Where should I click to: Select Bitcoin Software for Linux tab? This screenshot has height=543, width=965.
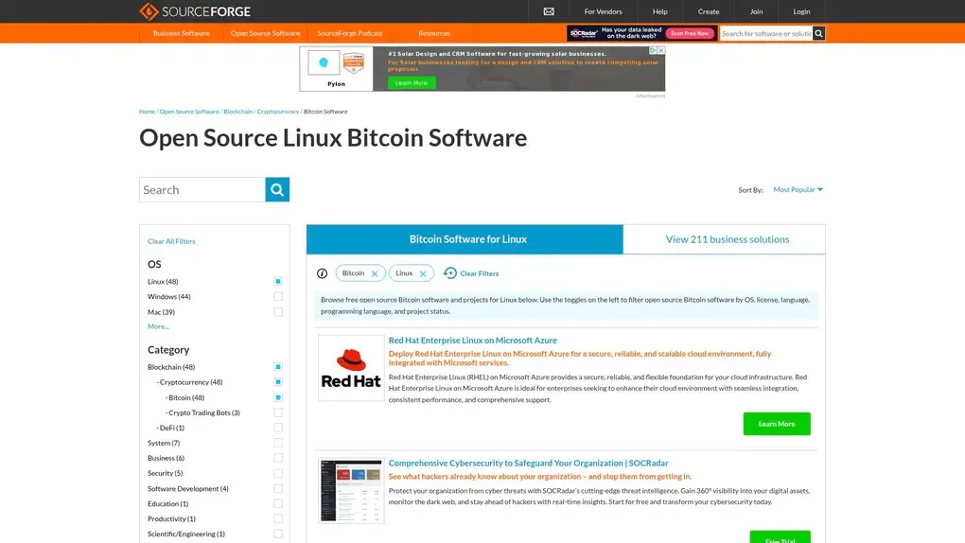click(465, 239)
